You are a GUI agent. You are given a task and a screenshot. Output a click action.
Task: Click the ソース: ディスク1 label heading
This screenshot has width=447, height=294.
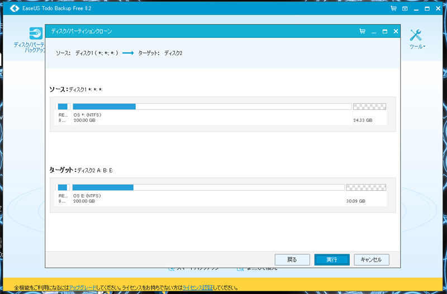pos(76,89)
